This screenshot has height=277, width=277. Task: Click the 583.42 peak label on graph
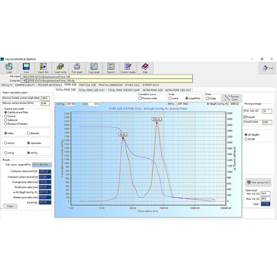(157, 119)
